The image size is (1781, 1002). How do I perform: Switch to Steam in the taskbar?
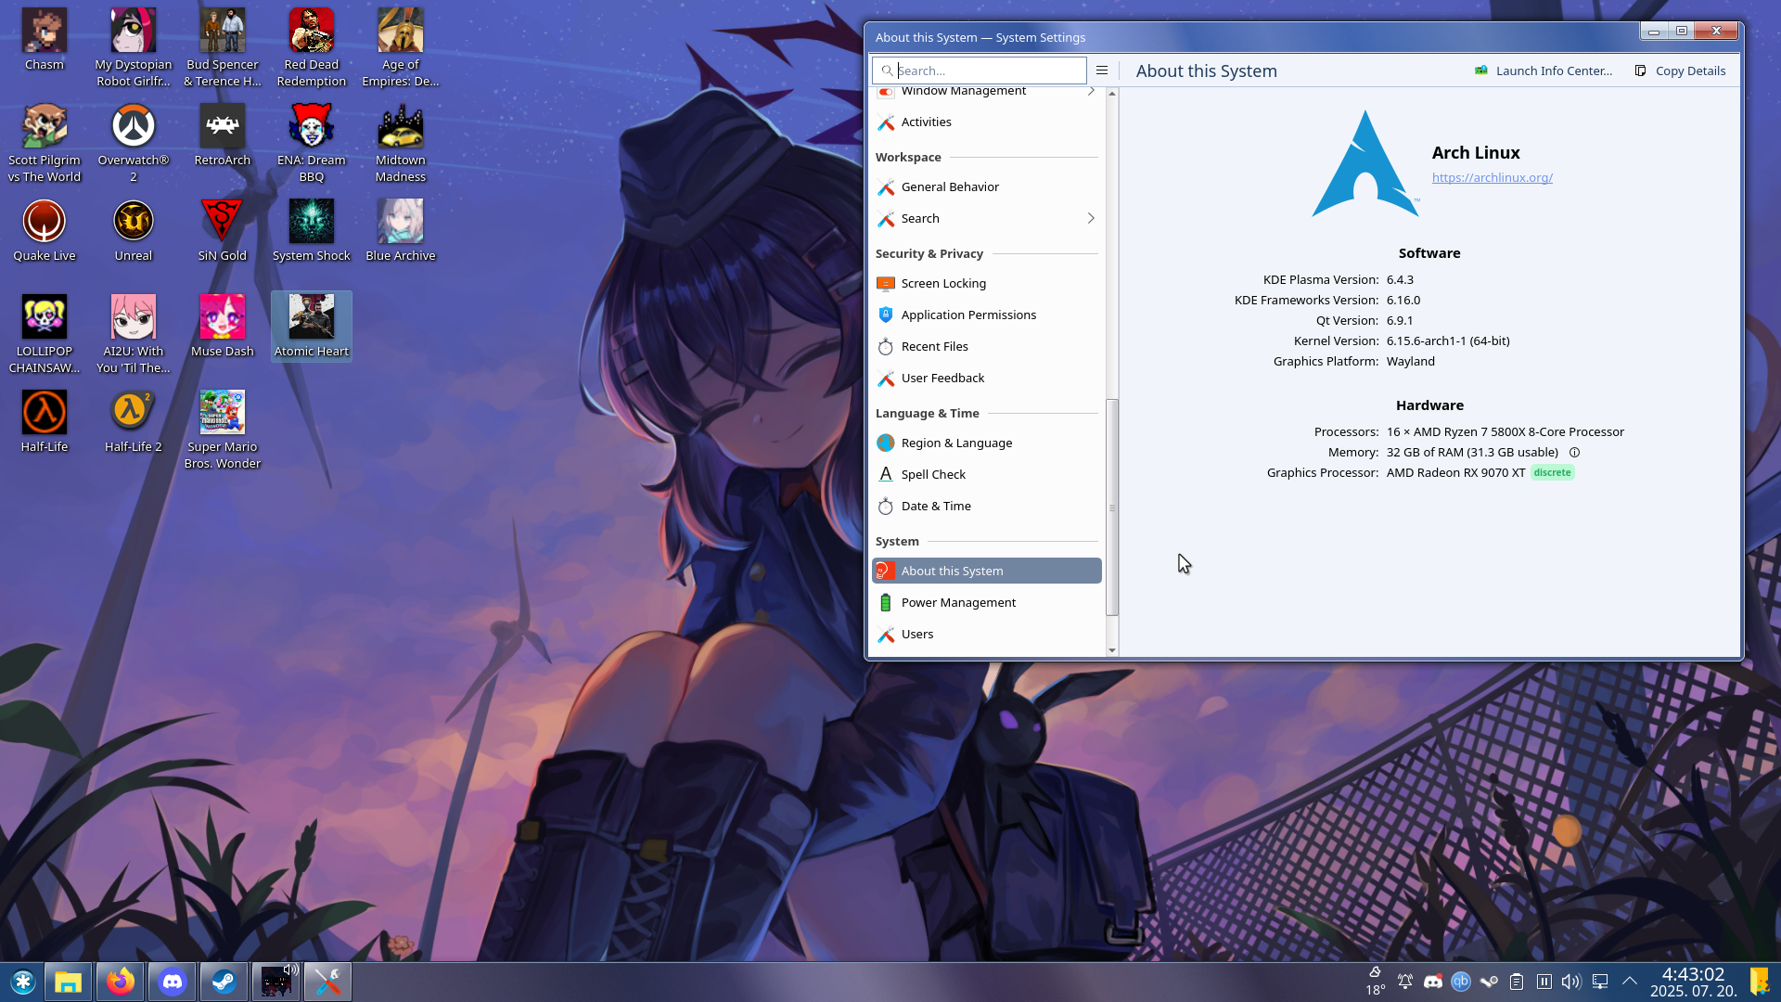point(224,982)
